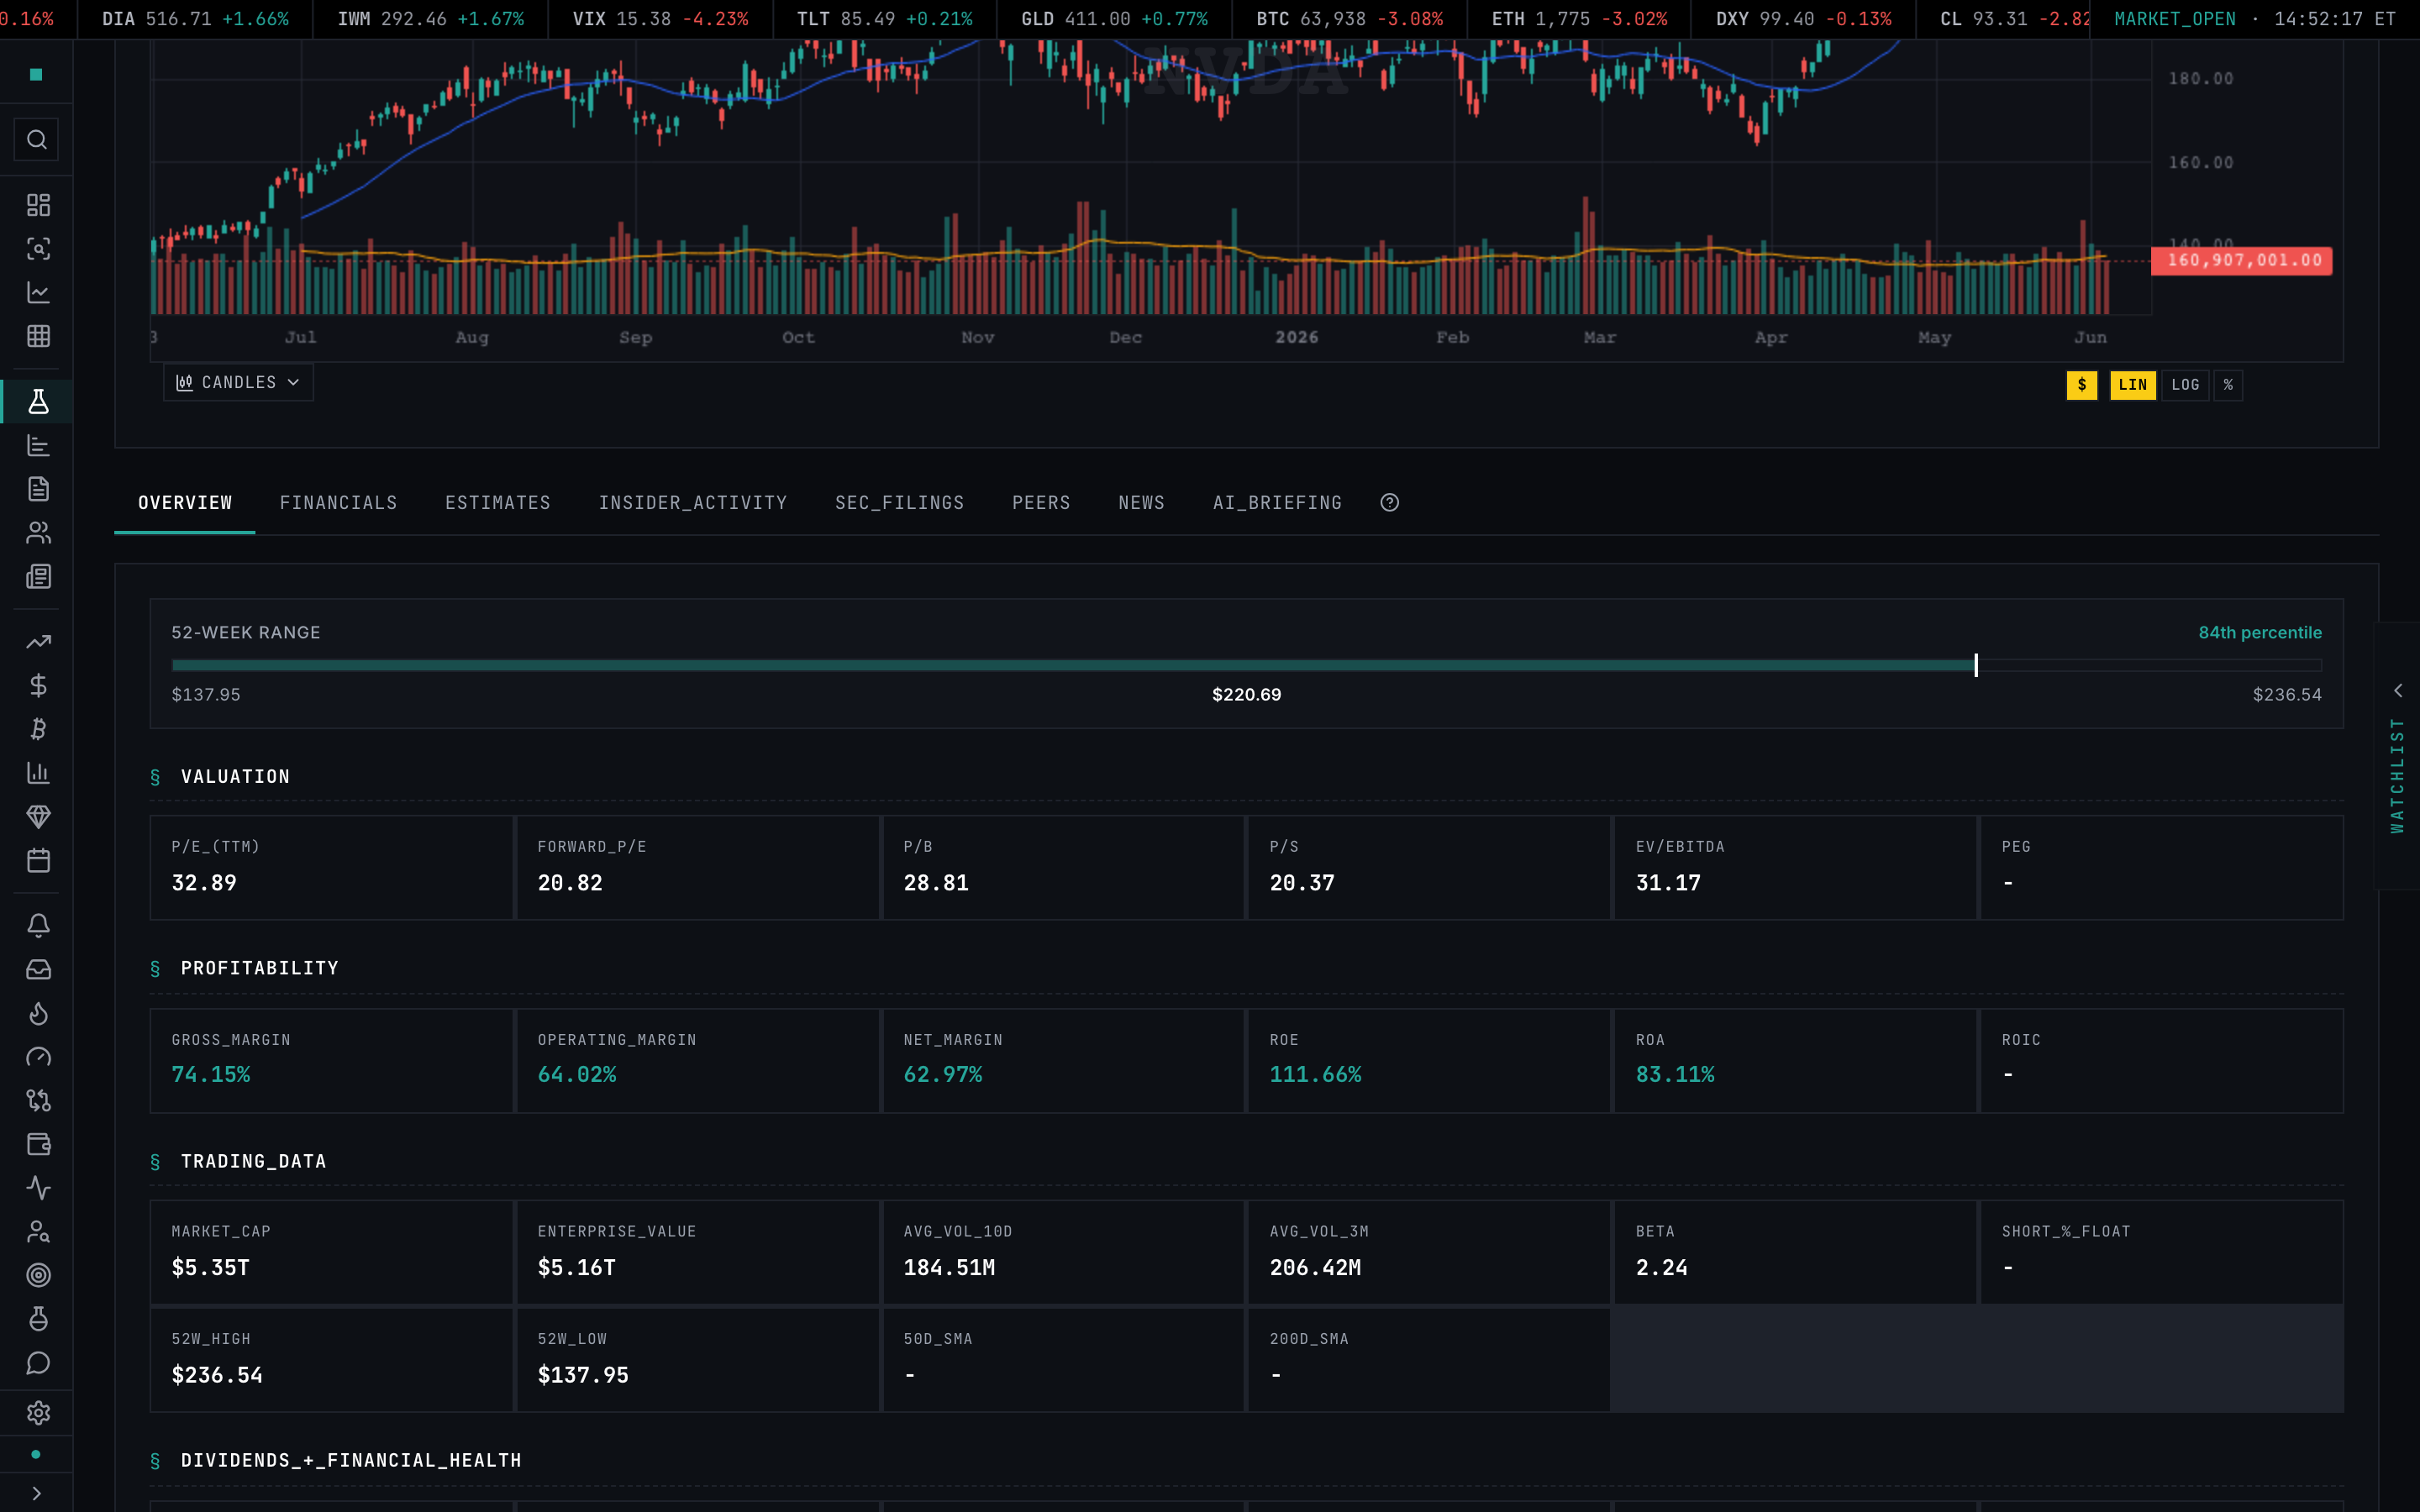
Task: Switch chart scale to LOG
Action: click(x=2185, y=385)
